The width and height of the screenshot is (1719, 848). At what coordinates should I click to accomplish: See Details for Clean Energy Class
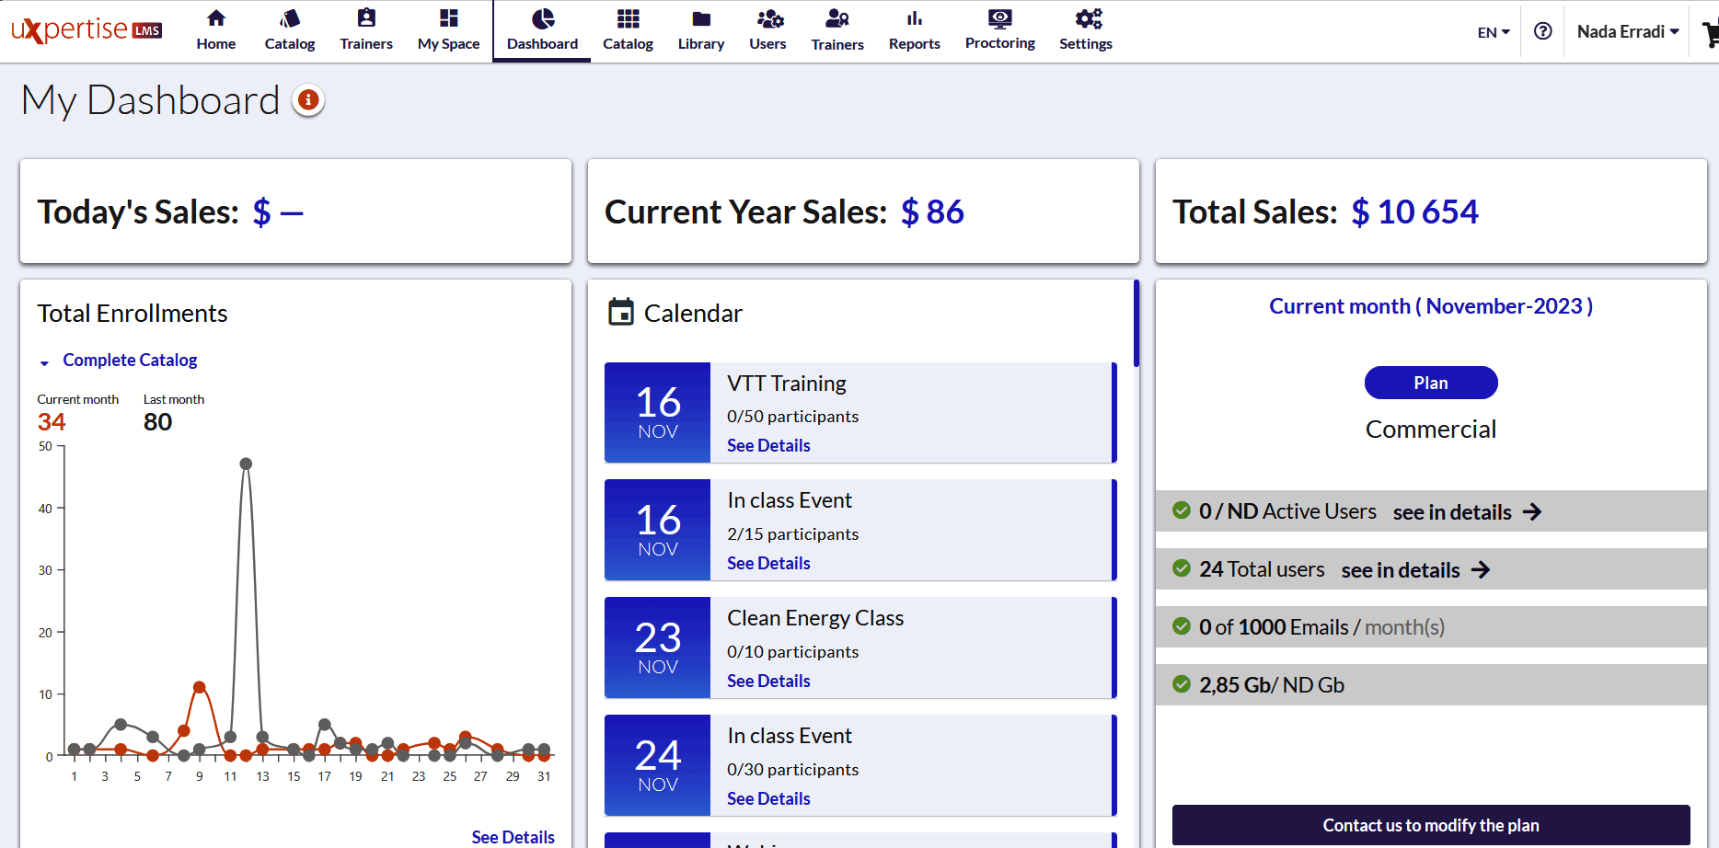(x=768, y=681)
